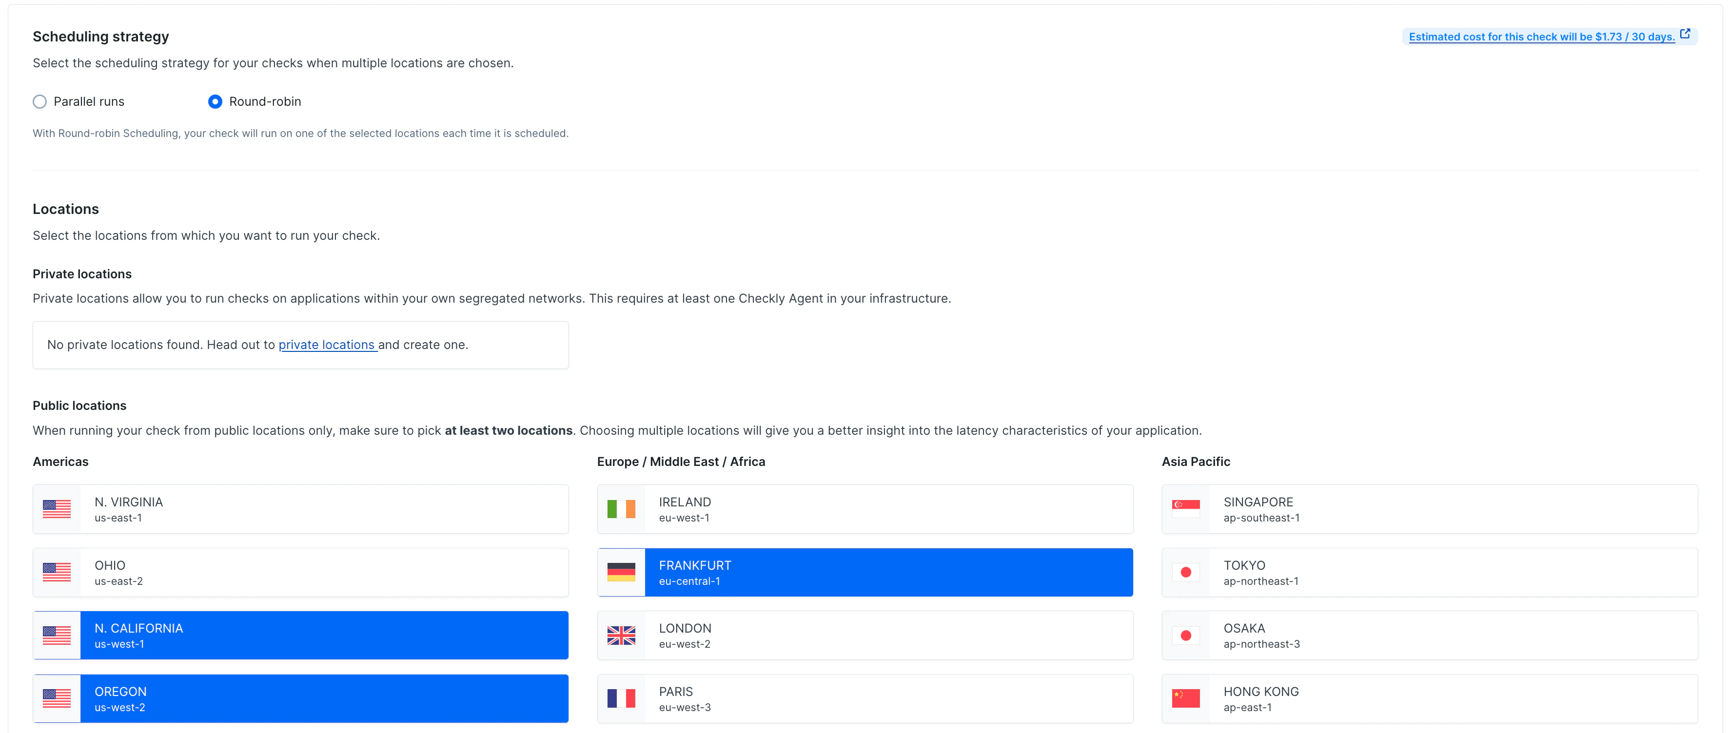Click the China flag icon on Hong Kong card
Image resolution: width=1728 pixels, height=733 pixels.
pos(1186,698)
